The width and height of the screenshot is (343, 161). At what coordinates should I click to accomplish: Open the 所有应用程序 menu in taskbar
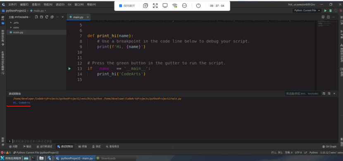pyautogui.click(x=11, y=158)
